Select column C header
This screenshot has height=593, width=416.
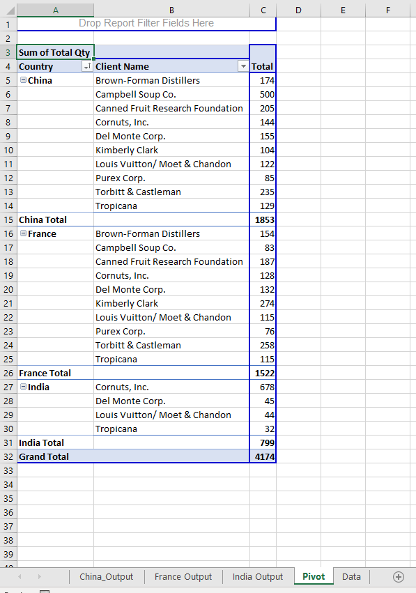pos(263,10)
